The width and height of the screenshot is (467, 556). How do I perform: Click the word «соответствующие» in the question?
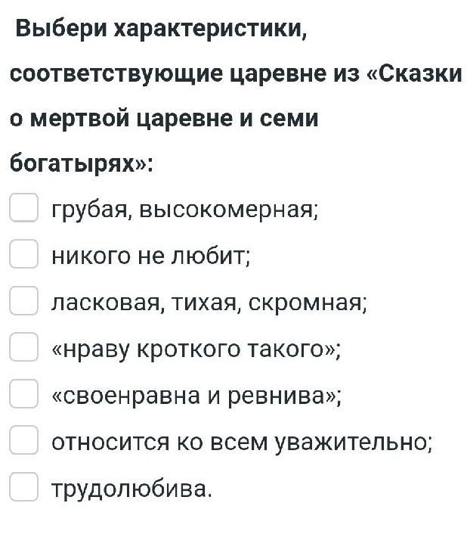click(x=116, y=76)
